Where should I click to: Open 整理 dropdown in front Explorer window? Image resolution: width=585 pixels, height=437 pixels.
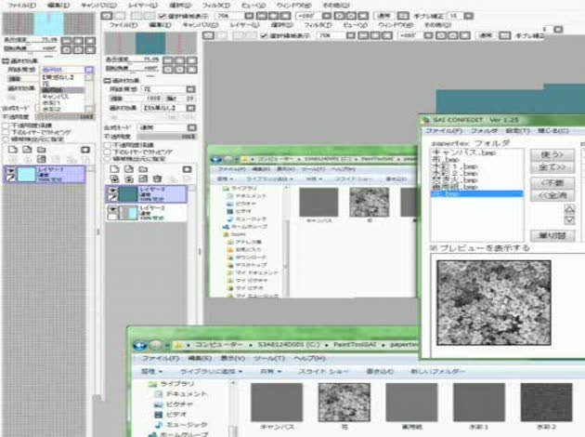pyautogui.click(x=151, y=371)
